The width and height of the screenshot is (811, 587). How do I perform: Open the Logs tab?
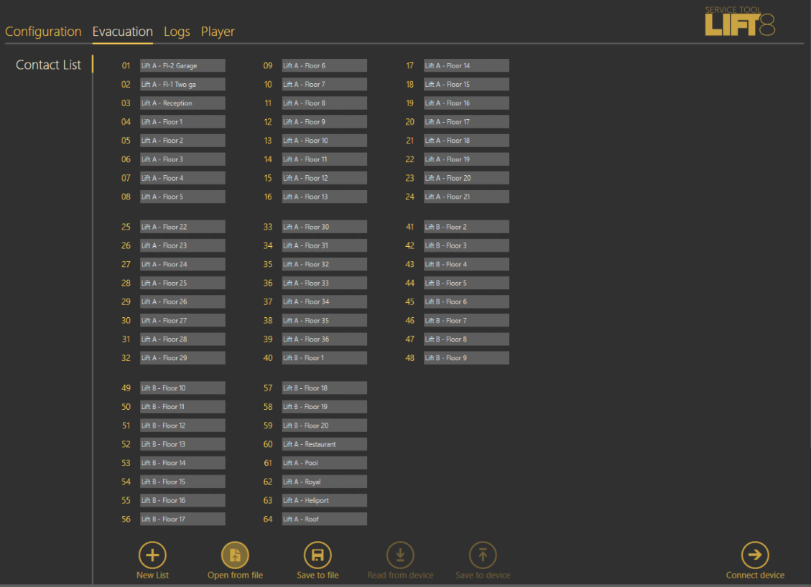177,32
